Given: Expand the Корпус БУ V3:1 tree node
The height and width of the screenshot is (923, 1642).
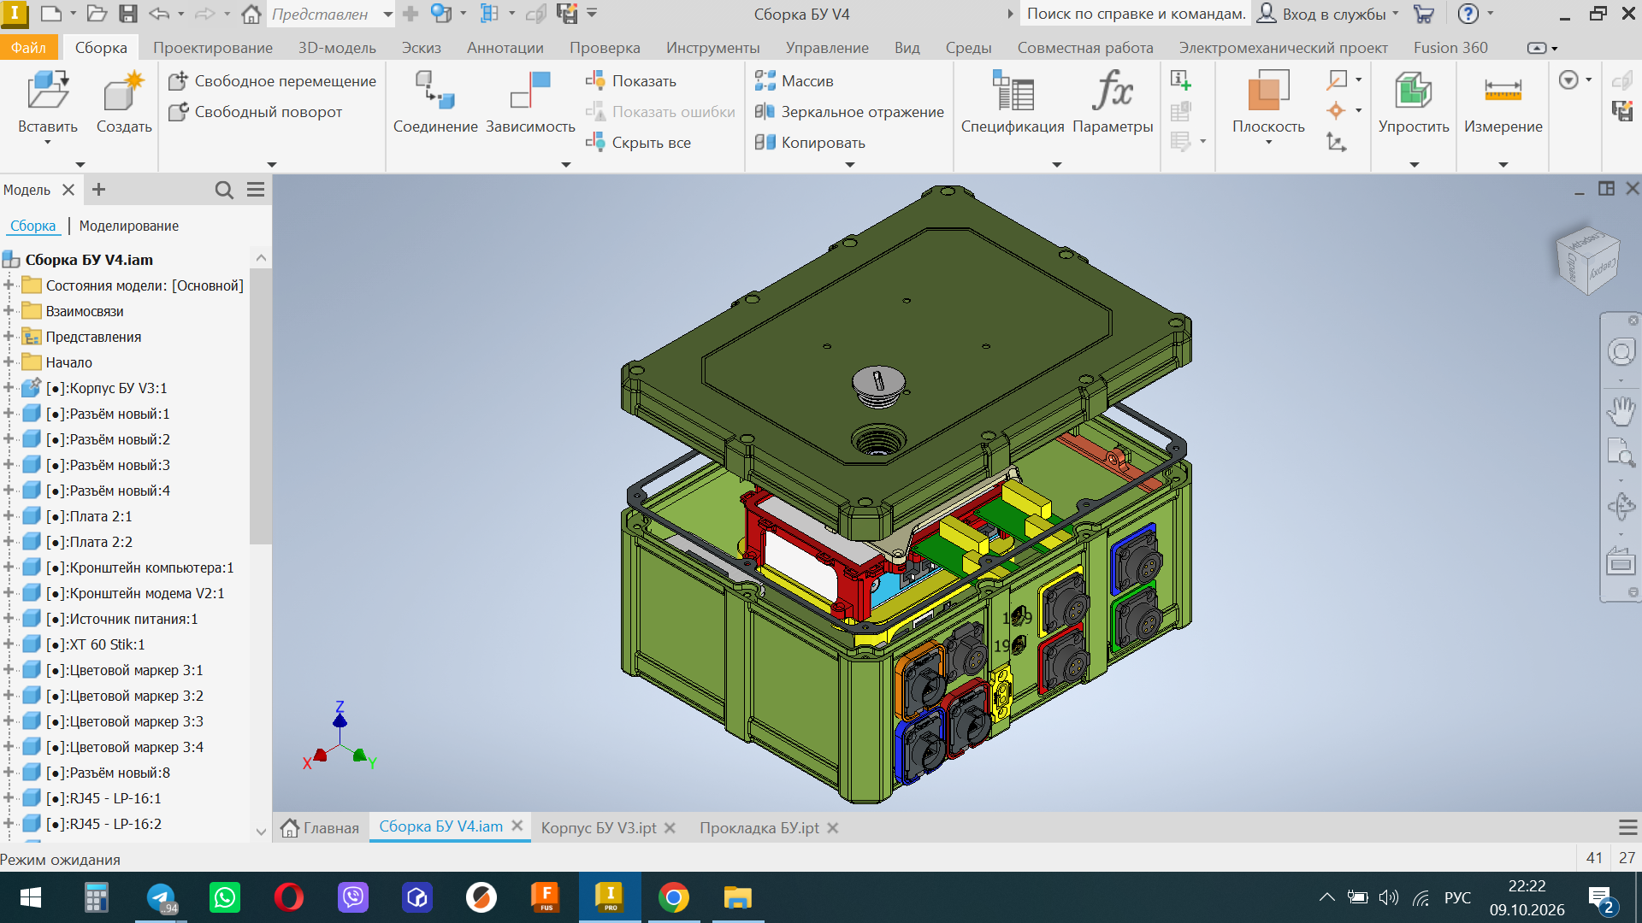Looking at the screenshot, I should tap(9, 388).
